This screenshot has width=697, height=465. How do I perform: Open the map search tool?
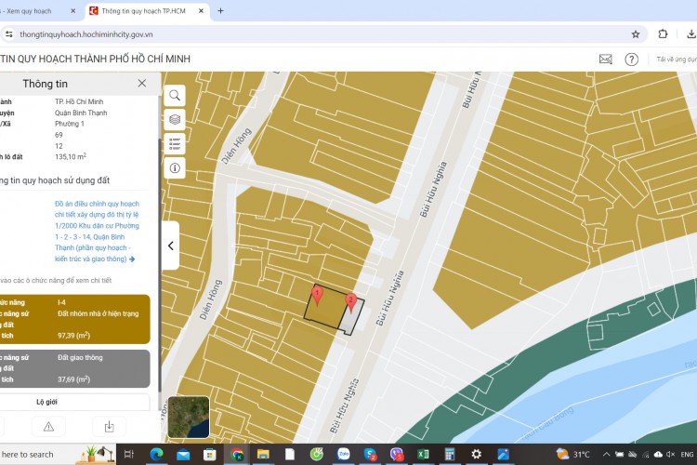tap(175, 95)
